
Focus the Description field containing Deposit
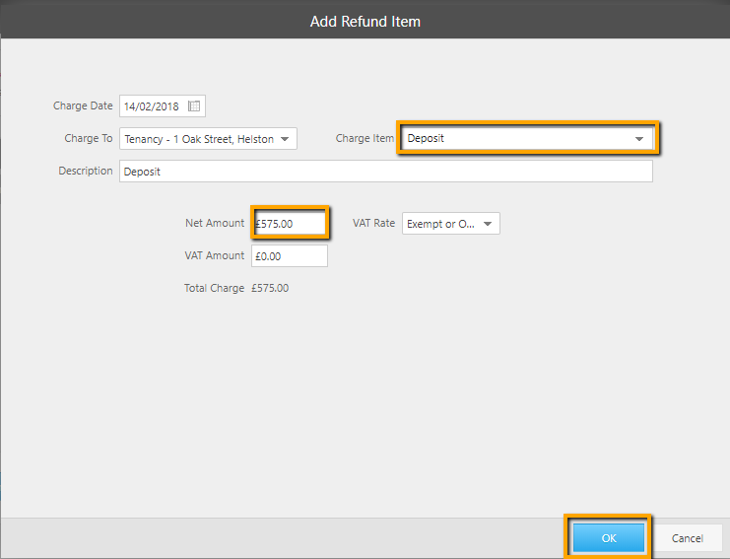point(386,172)
